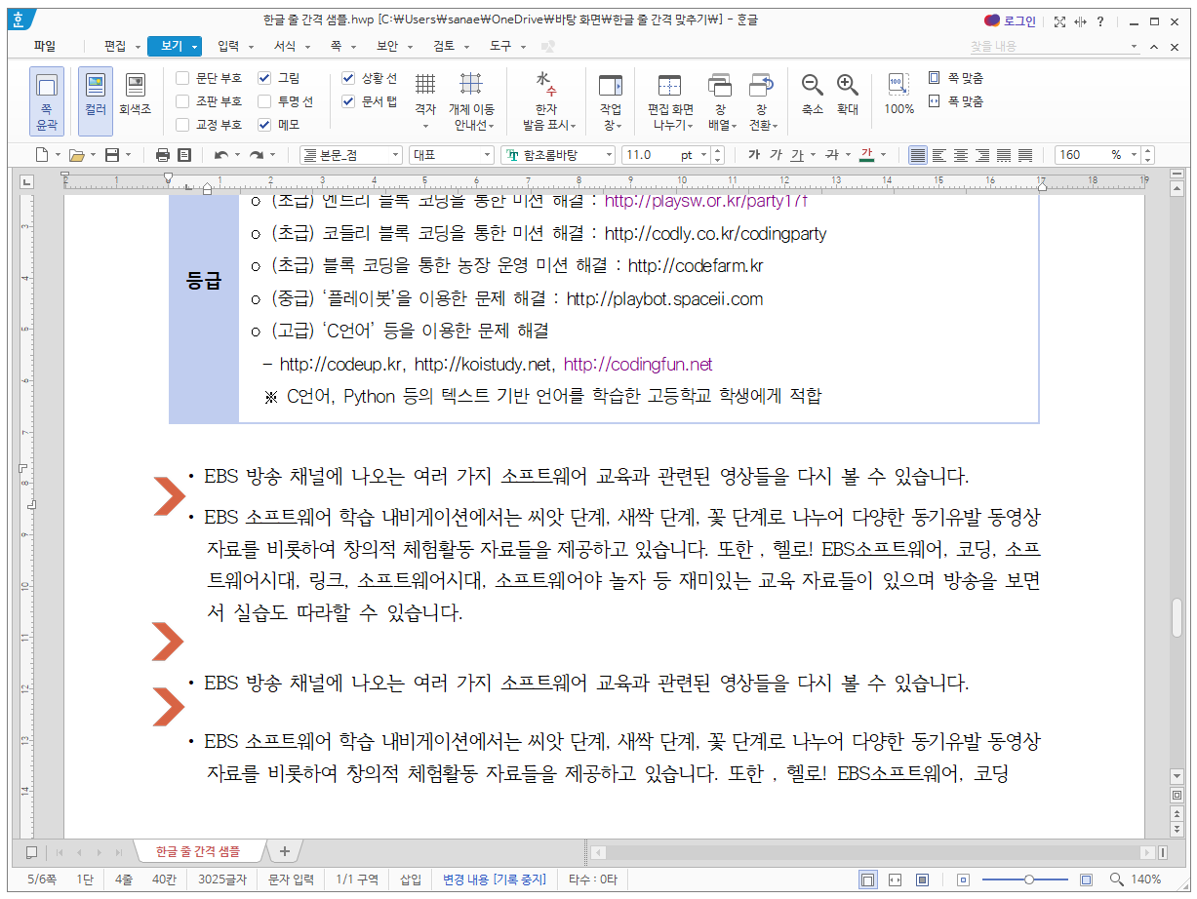Click 변경 내용 [기록 중지] status item
The image size is (1197, 899).
coord(495,879)
